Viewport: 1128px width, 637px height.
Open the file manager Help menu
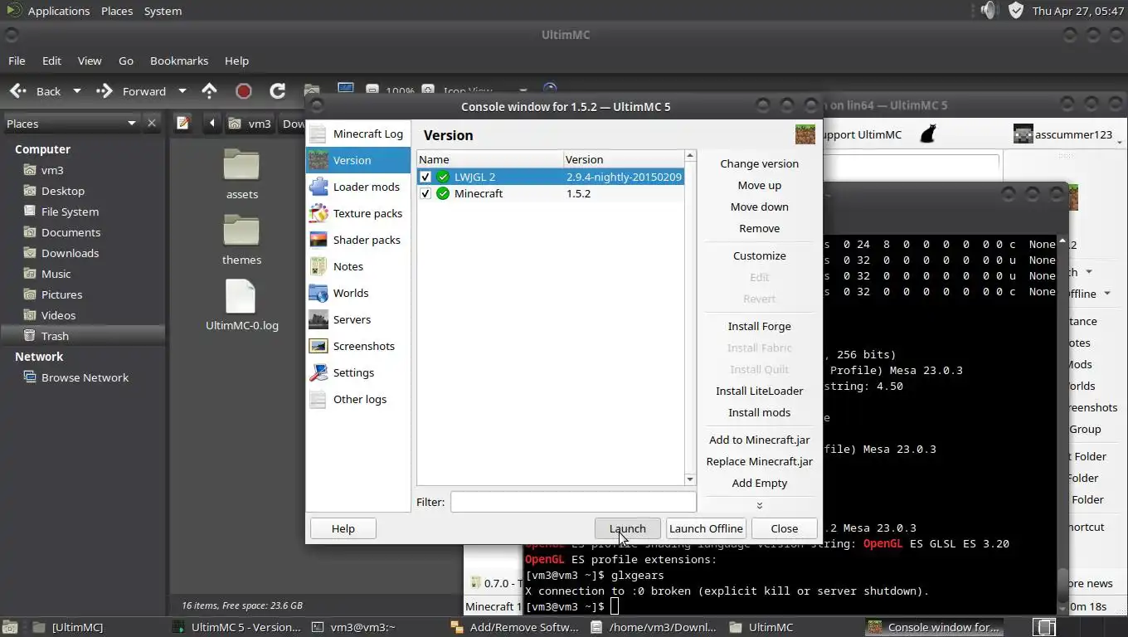point(236,61)
